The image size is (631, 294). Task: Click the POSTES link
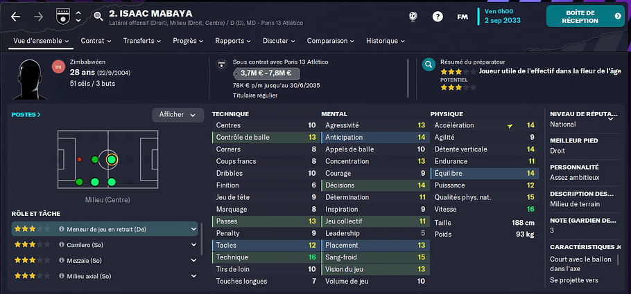pos(26,114)
